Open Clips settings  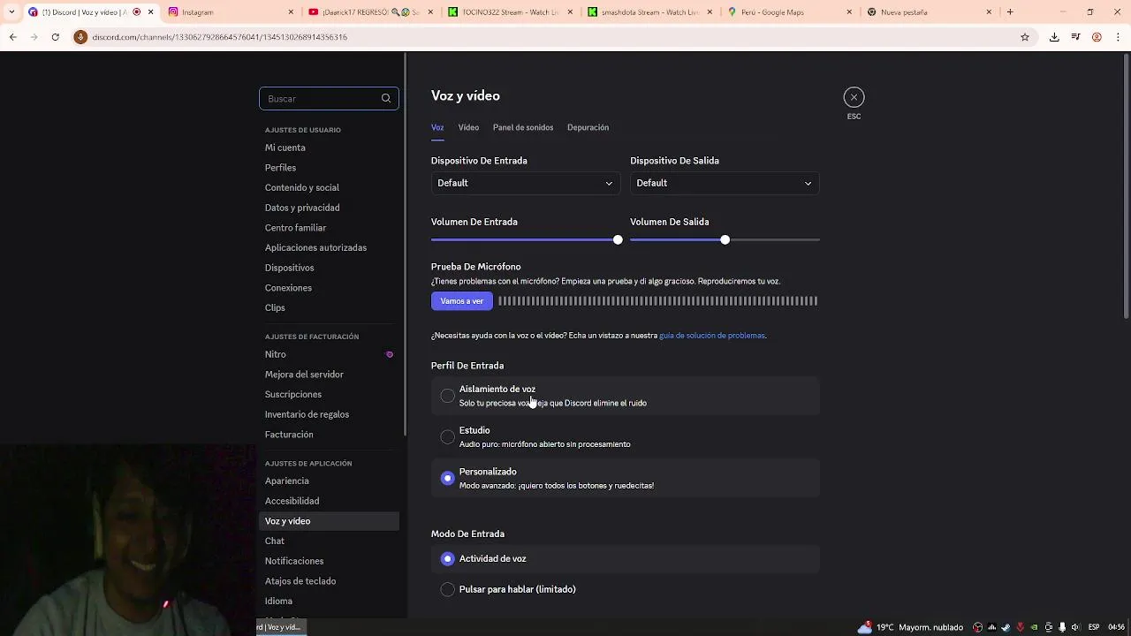pyautogui.click(x=329, y=307)
